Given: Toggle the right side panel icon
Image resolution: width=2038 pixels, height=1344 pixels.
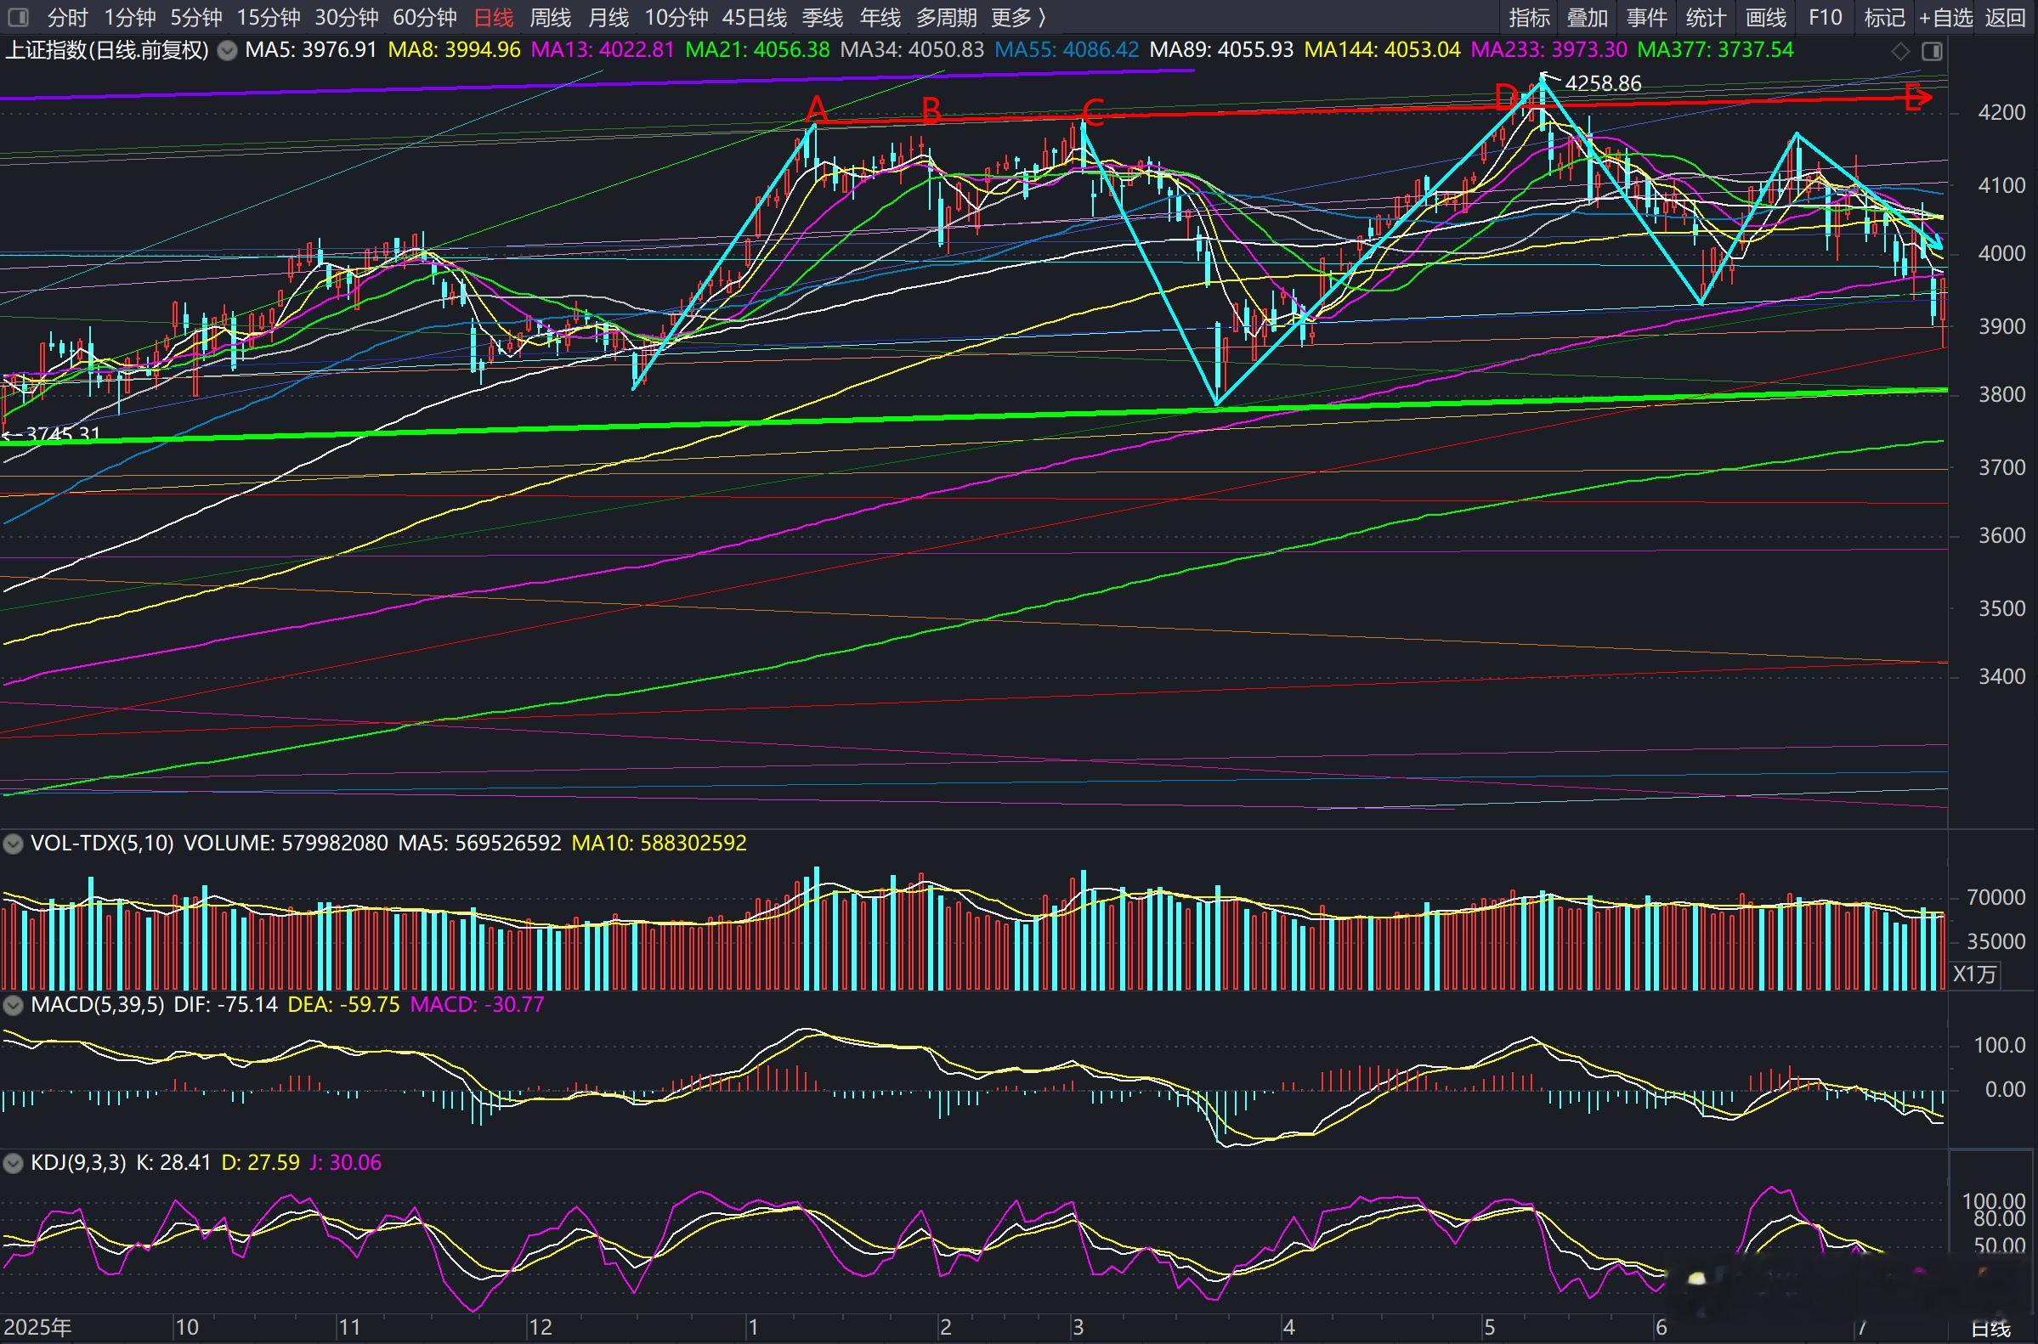Looking at the screenshot, I should [1932, 52].
